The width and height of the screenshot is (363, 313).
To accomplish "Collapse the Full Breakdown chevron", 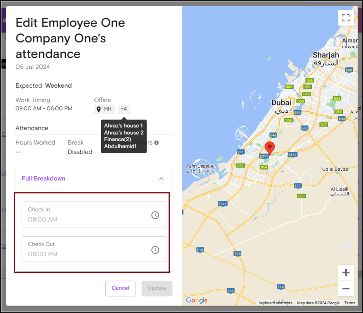I will [x=161, y=179].
